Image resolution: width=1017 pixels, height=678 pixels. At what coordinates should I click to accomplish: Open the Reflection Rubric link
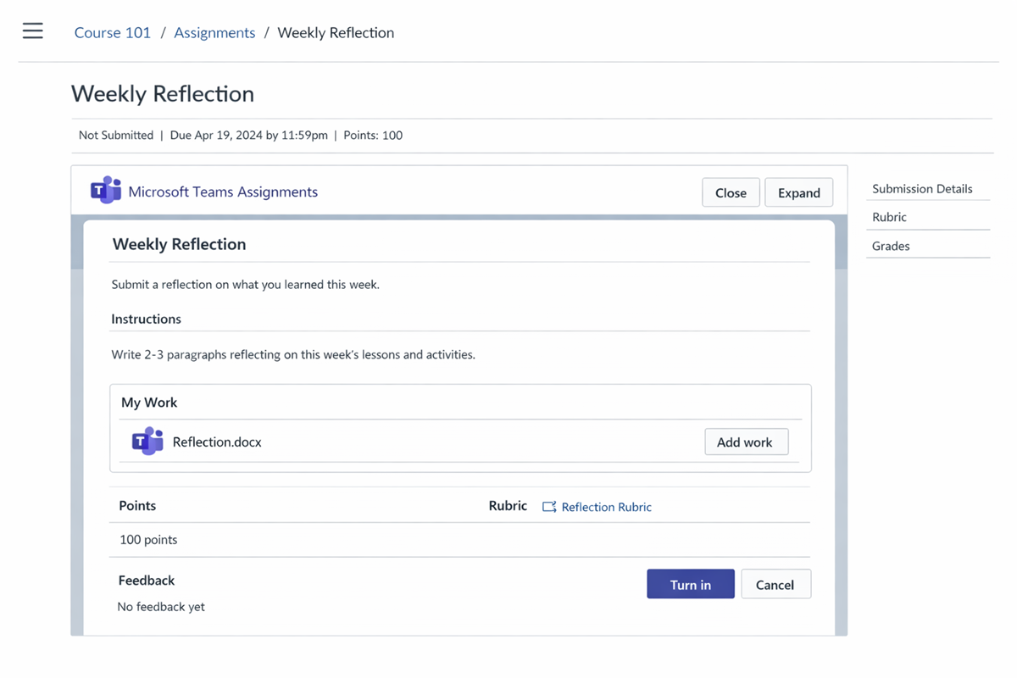click(x=607, y=507)
